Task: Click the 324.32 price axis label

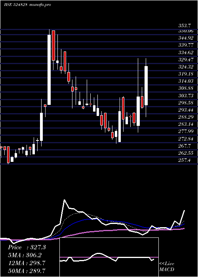Action: click(x=186, y=67)
